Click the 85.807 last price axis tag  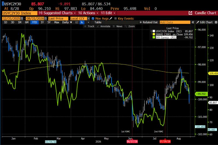213,102
